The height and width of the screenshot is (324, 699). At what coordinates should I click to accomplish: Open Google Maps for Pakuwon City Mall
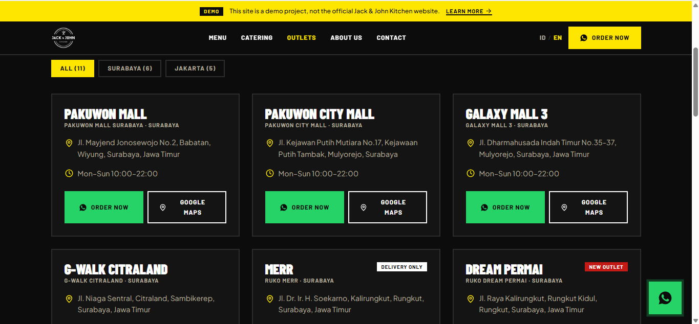(388, 207)
